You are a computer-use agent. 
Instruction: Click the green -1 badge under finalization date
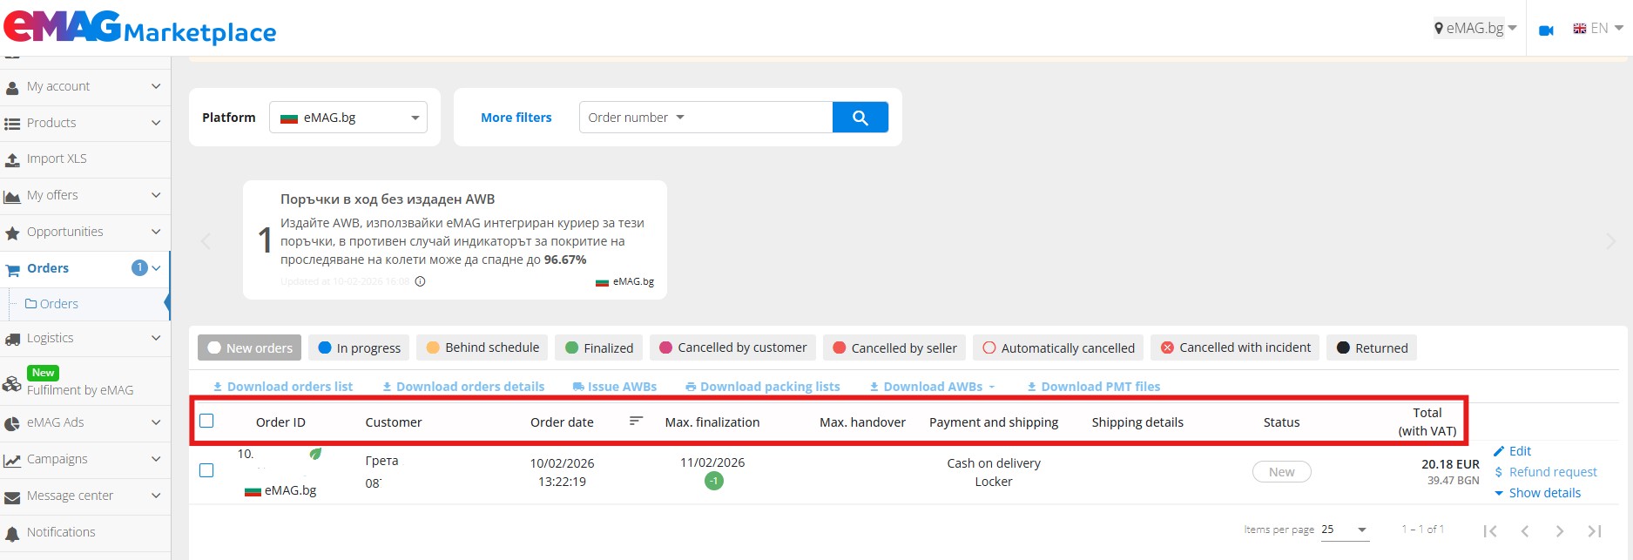tap(714, 481)
